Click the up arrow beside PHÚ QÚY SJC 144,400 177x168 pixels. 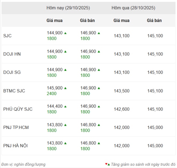pyautogui.click(x=65, y=106)
